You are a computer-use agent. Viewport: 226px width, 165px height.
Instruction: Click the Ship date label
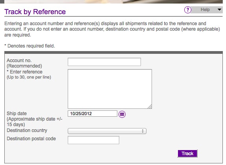17,114
